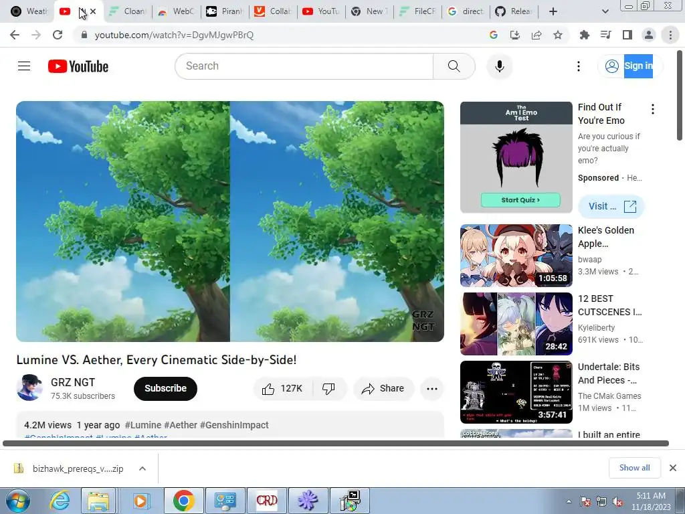Install app icon in the address bar
This screenshot has width=685, height=514.
515,35
